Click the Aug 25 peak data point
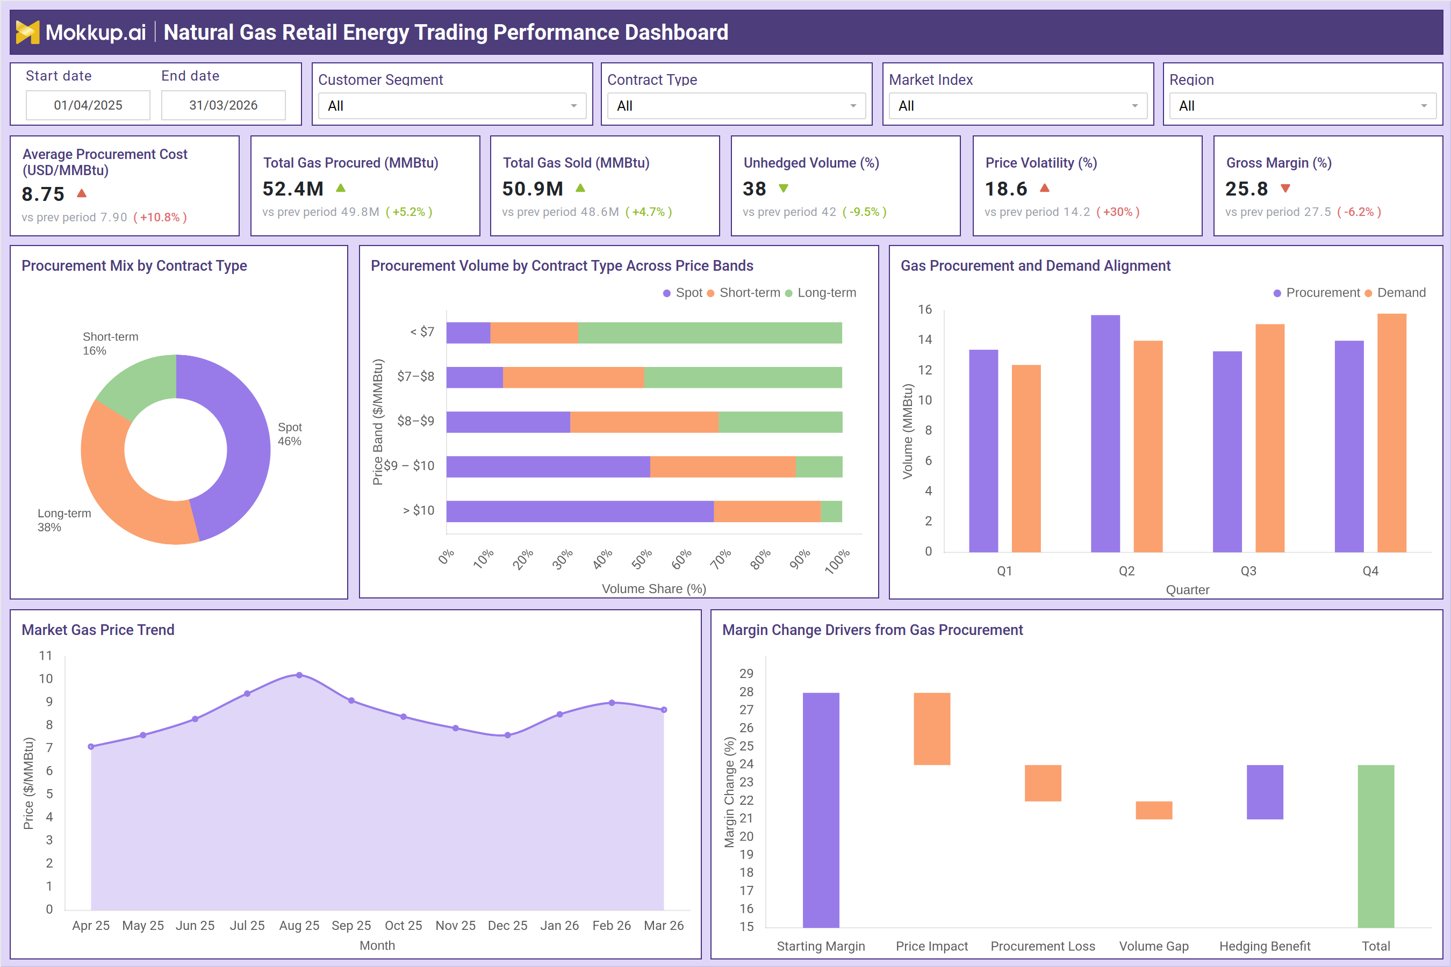The width and height of the screenshot is (1451, 967). [x=299, y=675]
